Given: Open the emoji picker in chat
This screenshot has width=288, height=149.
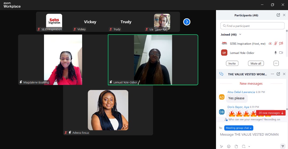Looking at the screenshot, I should pyautogui.click(x=229, y=146).
